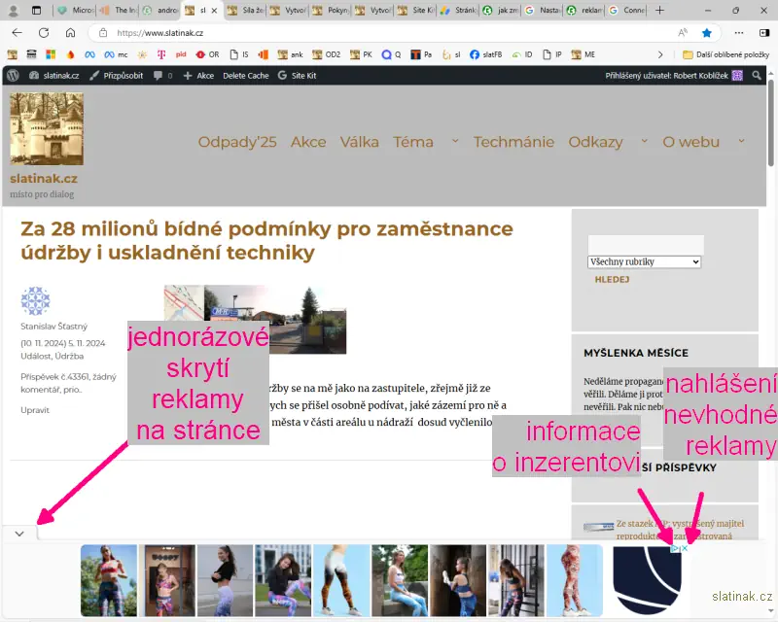Refresh the page with reload button
The image size is (778, 622).
[45, 32]
